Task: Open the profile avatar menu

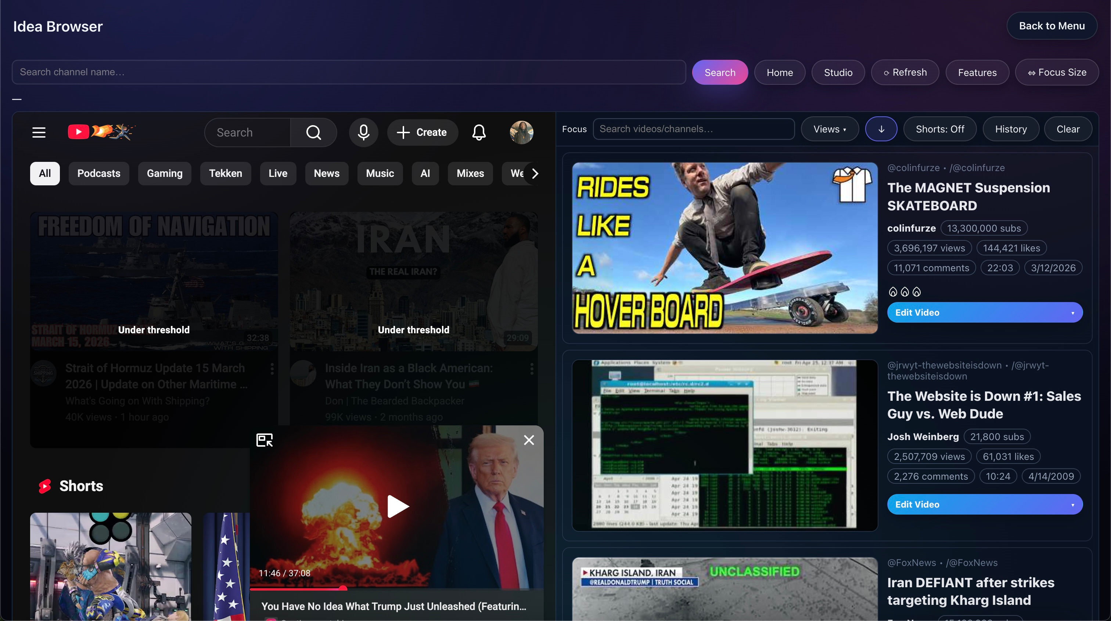Action: tap(521, 132)
